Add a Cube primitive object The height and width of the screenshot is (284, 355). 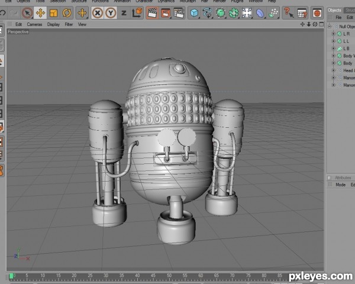point(194,13)
